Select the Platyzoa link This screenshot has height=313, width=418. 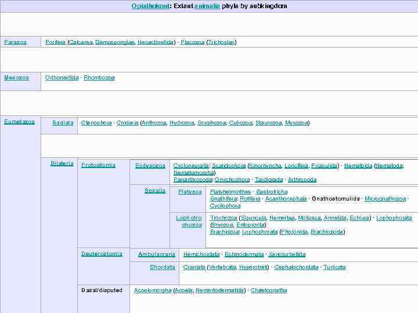[x=190, y=192]
